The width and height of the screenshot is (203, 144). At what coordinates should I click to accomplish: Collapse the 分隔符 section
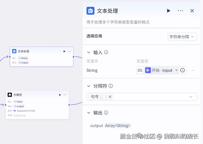coord(89,86)
